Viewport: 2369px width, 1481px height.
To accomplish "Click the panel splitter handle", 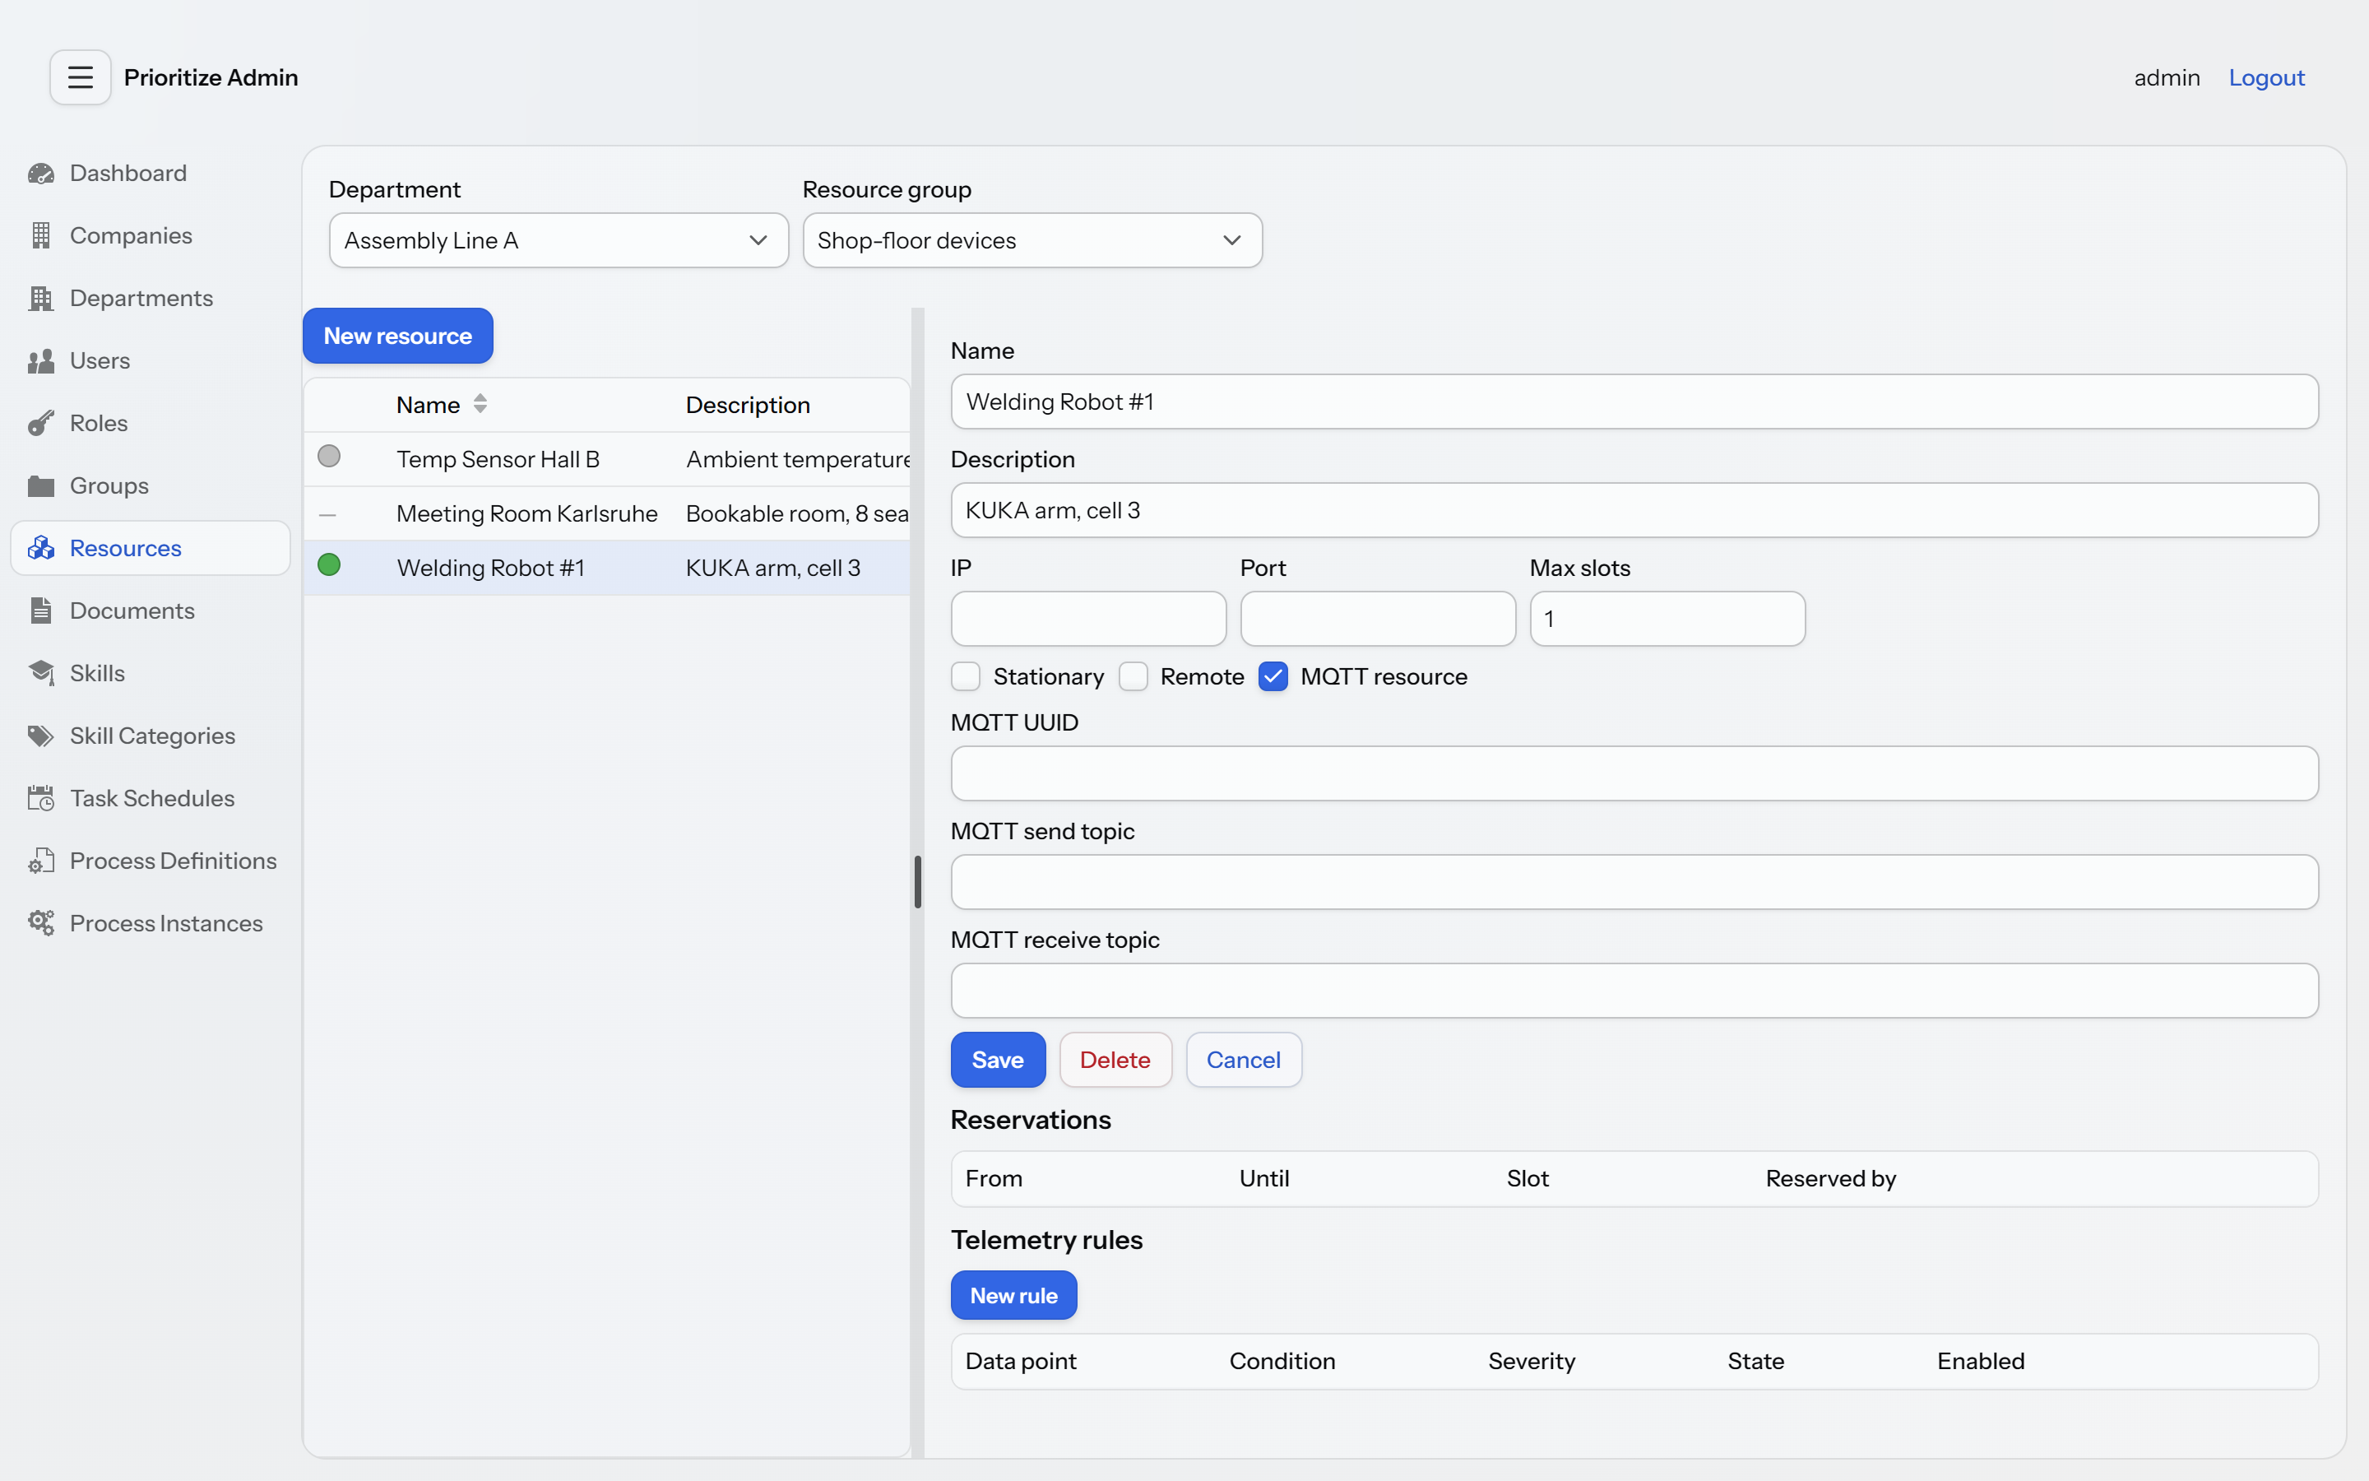I will (x=917, y=883).
